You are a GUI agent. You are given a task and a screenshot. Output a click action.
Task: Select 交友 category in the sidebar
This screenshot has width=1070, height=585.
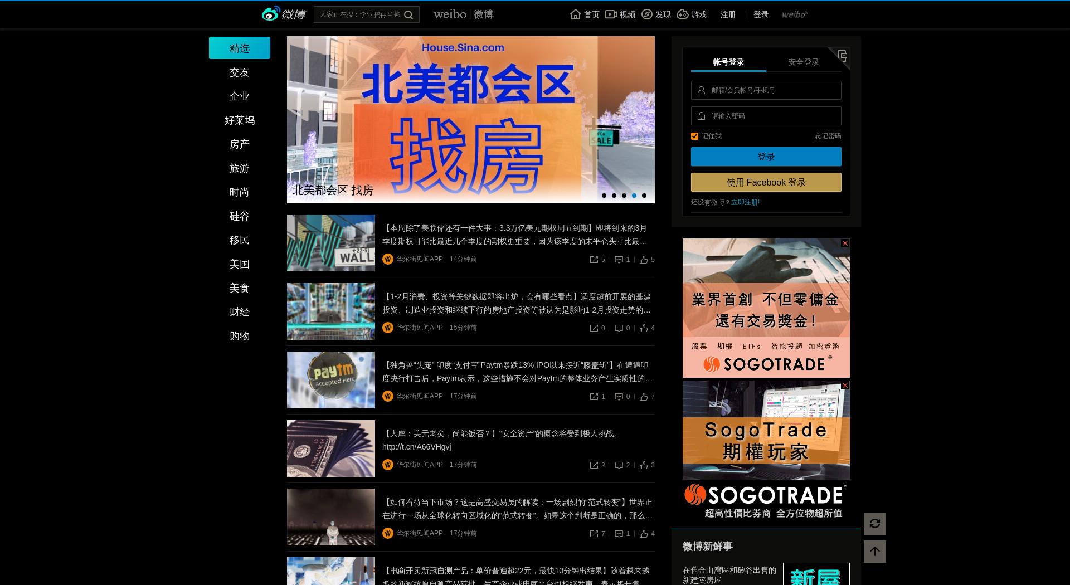pos(240,72)
